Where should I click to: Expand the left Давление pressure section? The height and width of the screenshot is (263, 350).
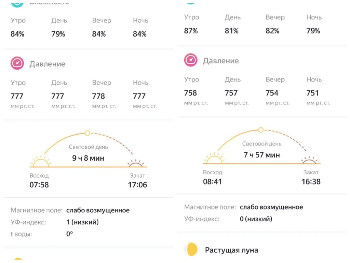[x=48, y=64]
